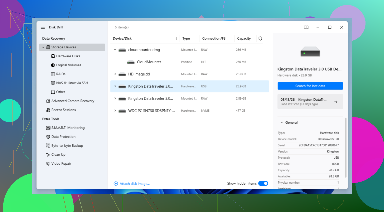The width and height of the screenshot is (384, 212).
Task: Click the large drive image in details panel
Action: coord(310,51)
